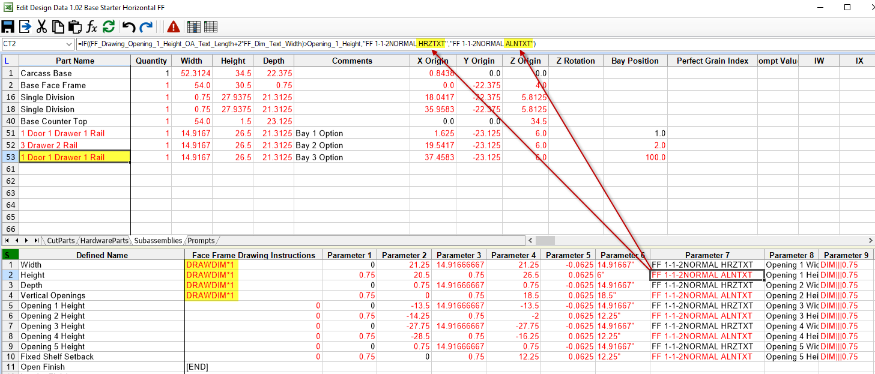Select the Bay Position column header
This screenshot has width=875, height=374.
click(x=635, y=61)
